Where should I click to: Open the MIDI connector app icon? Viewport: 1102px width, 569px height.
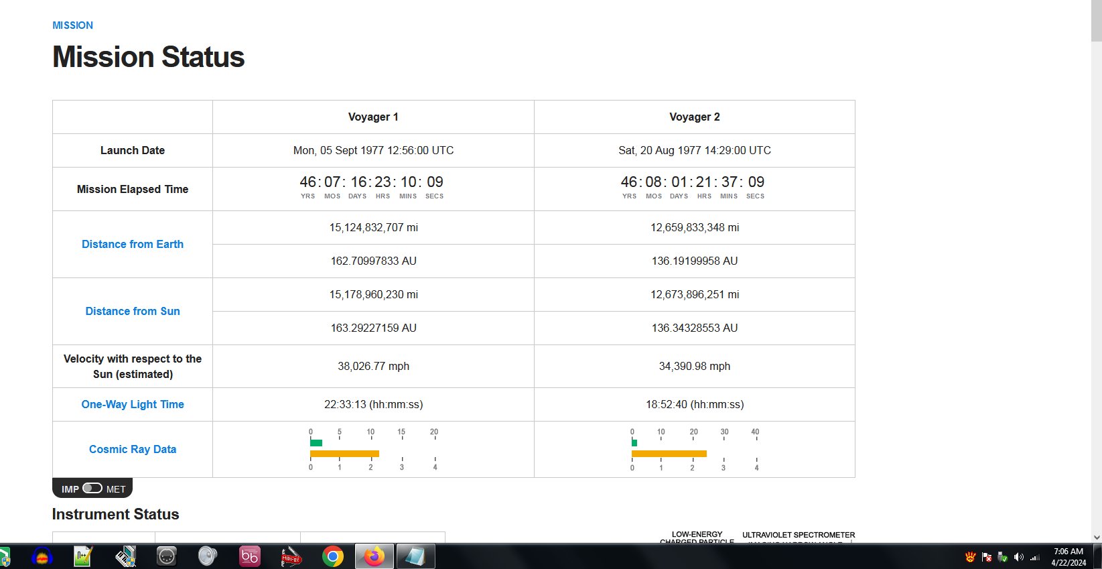(x=166, y=556)
